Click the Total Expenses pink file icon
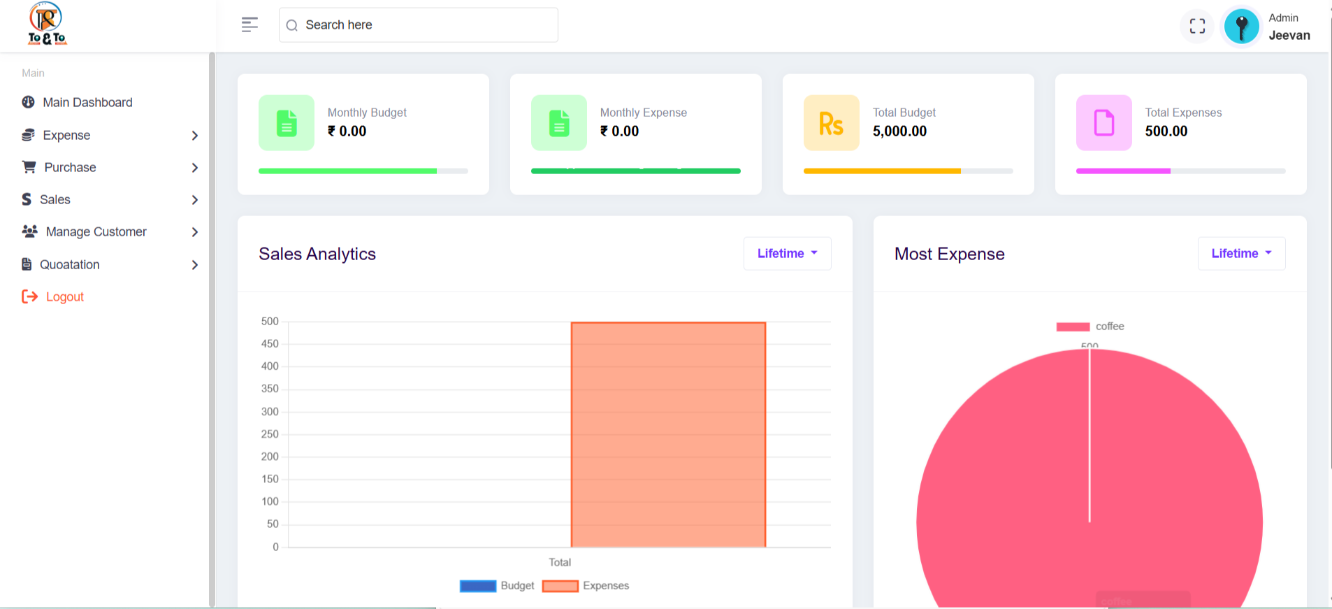Image resolution: width=1332 pixels, height=609 pixels. point(1103,123)
